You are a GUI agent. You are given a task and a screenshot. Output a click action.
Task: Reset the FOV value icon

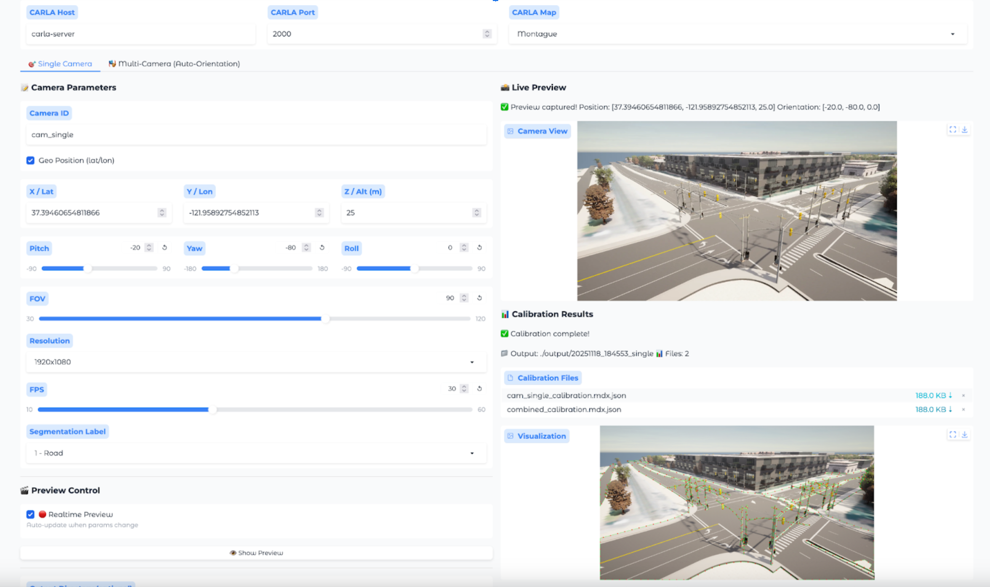(x=479, y=298)
